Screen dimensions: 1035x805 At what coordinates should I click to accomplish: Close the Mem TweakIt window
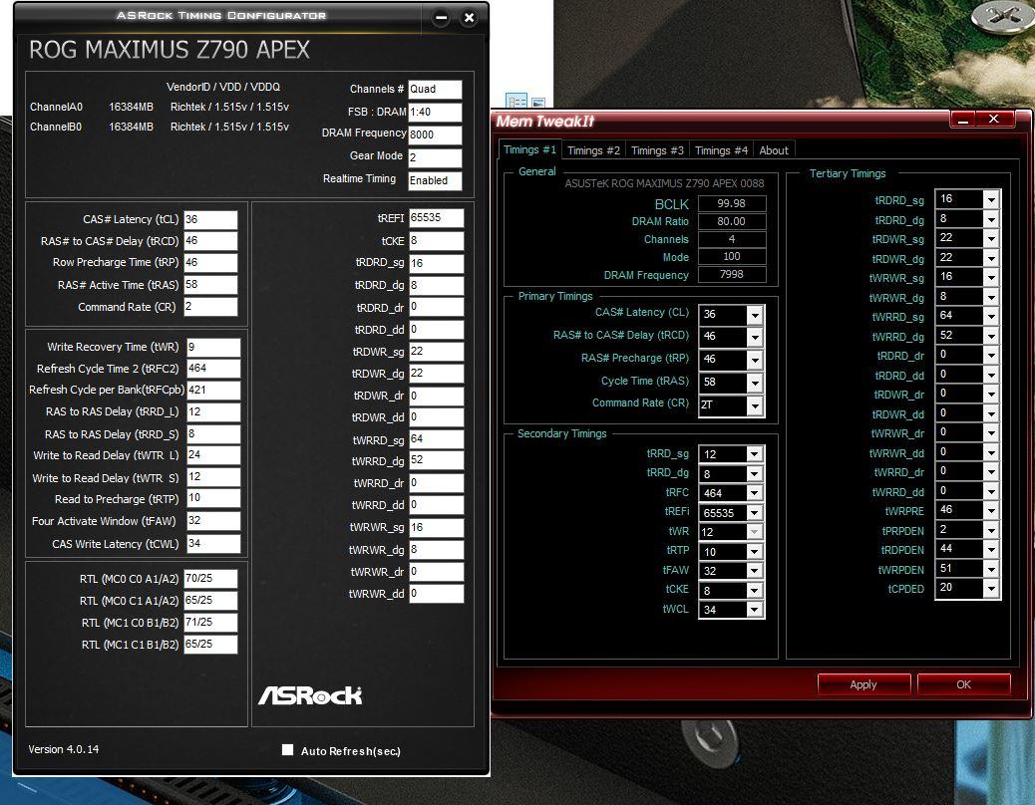coord(993,119)
